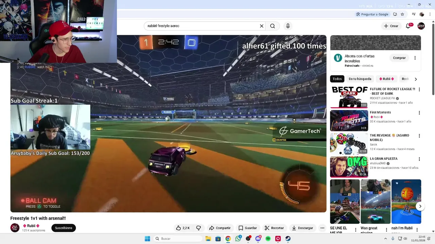Click Descargar under the video
435x244 pixels.
click(x=302, y=228)
